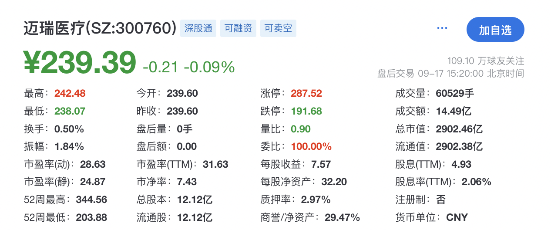Click the 流通股 value 12.12亿
The image size is (551, 230).
coord(195,217)
